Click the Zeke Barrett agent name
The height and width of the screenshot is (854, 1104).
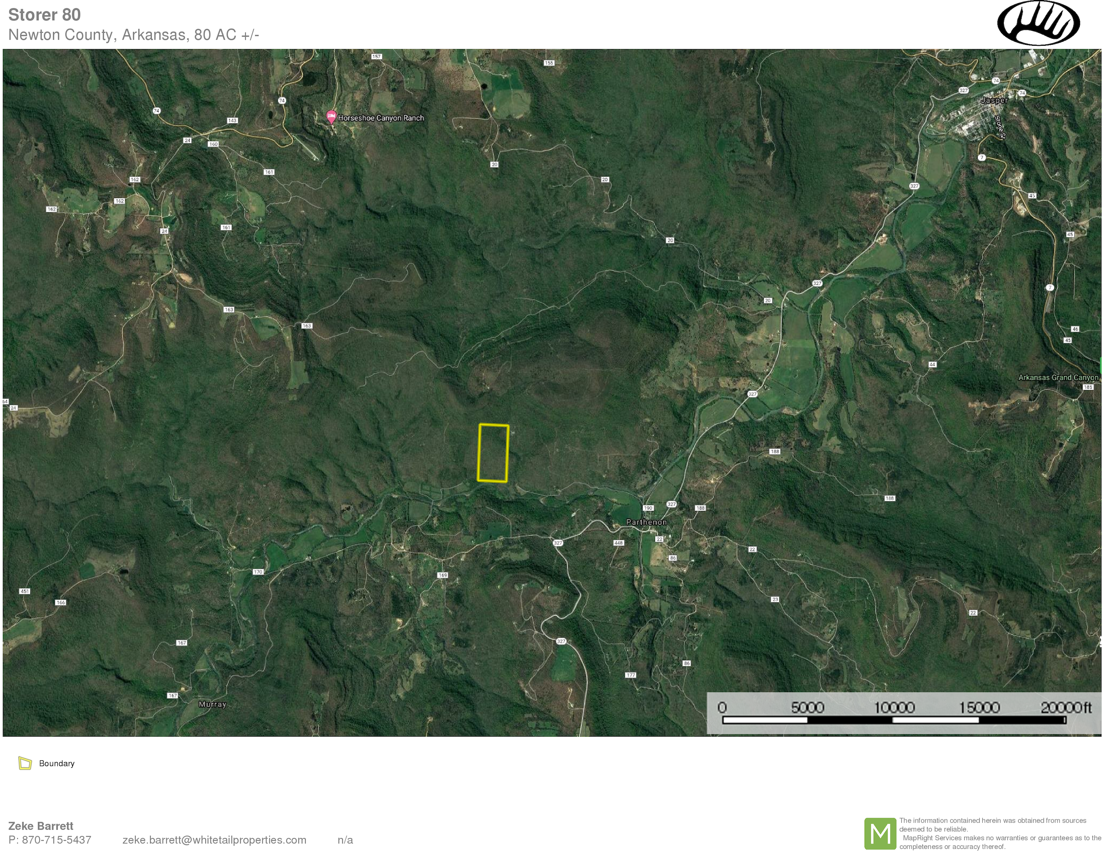tap(41, 826)
